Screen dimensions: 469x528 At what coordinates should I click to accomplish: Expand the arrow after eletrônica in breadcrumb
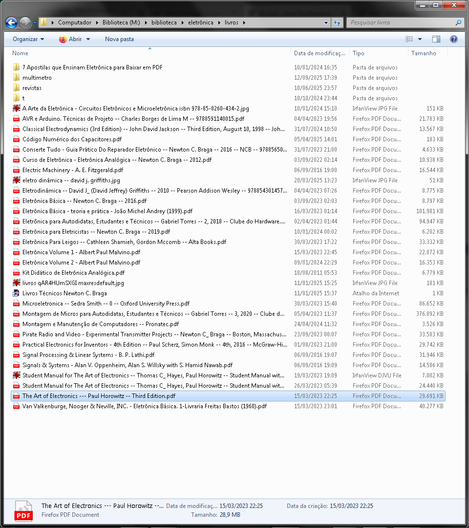coord(219,22)
